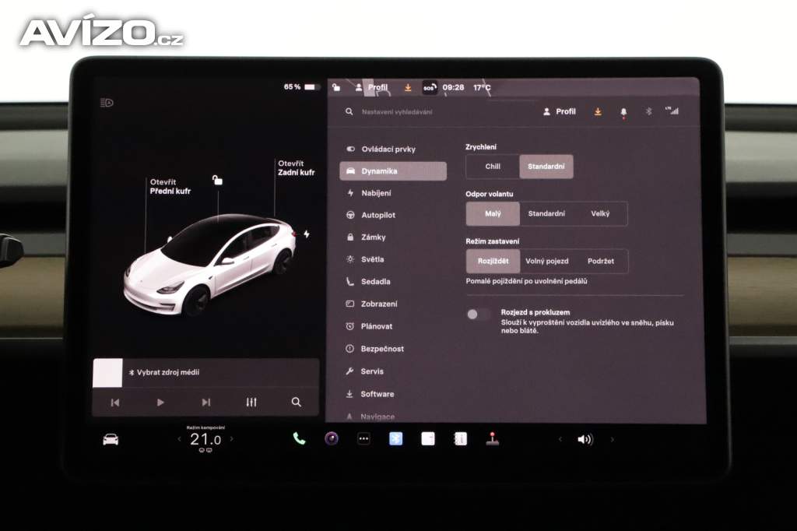Open the Profil dropdown in settings header

(x=560, y=111)
